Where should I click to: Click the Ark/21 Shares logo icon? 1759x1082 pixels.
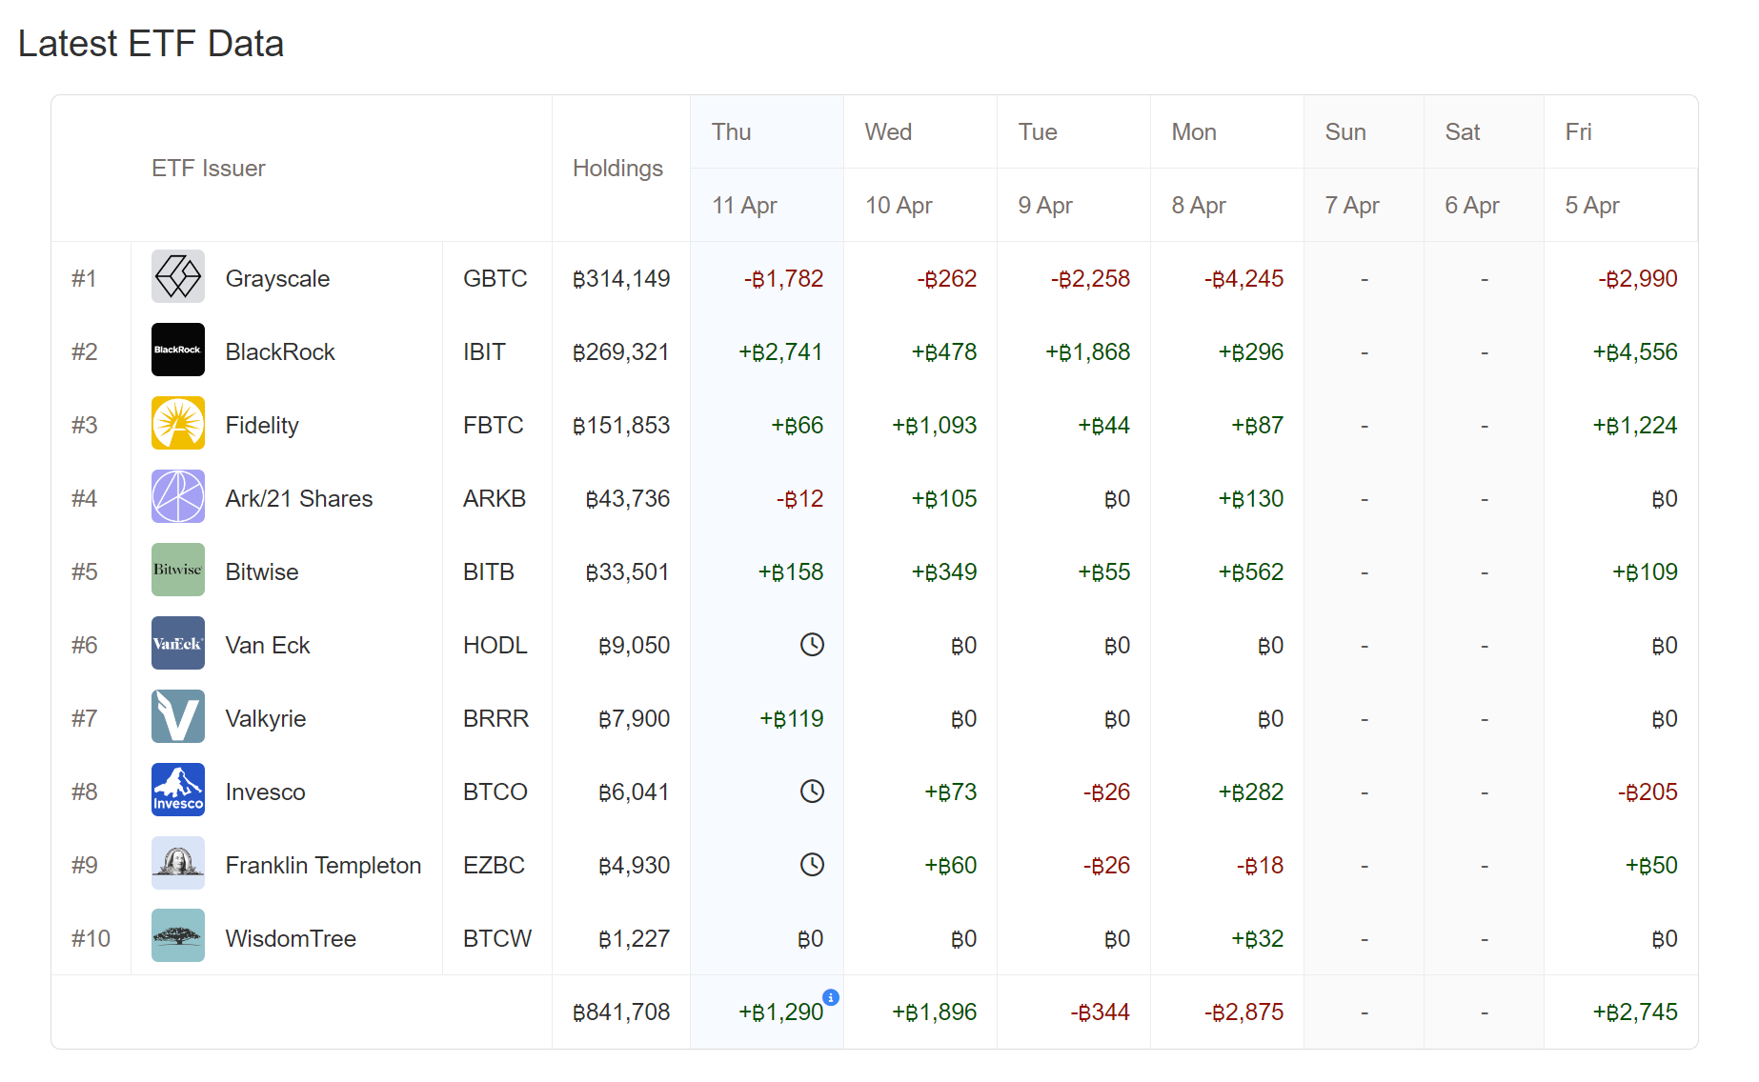click(178, 497)
